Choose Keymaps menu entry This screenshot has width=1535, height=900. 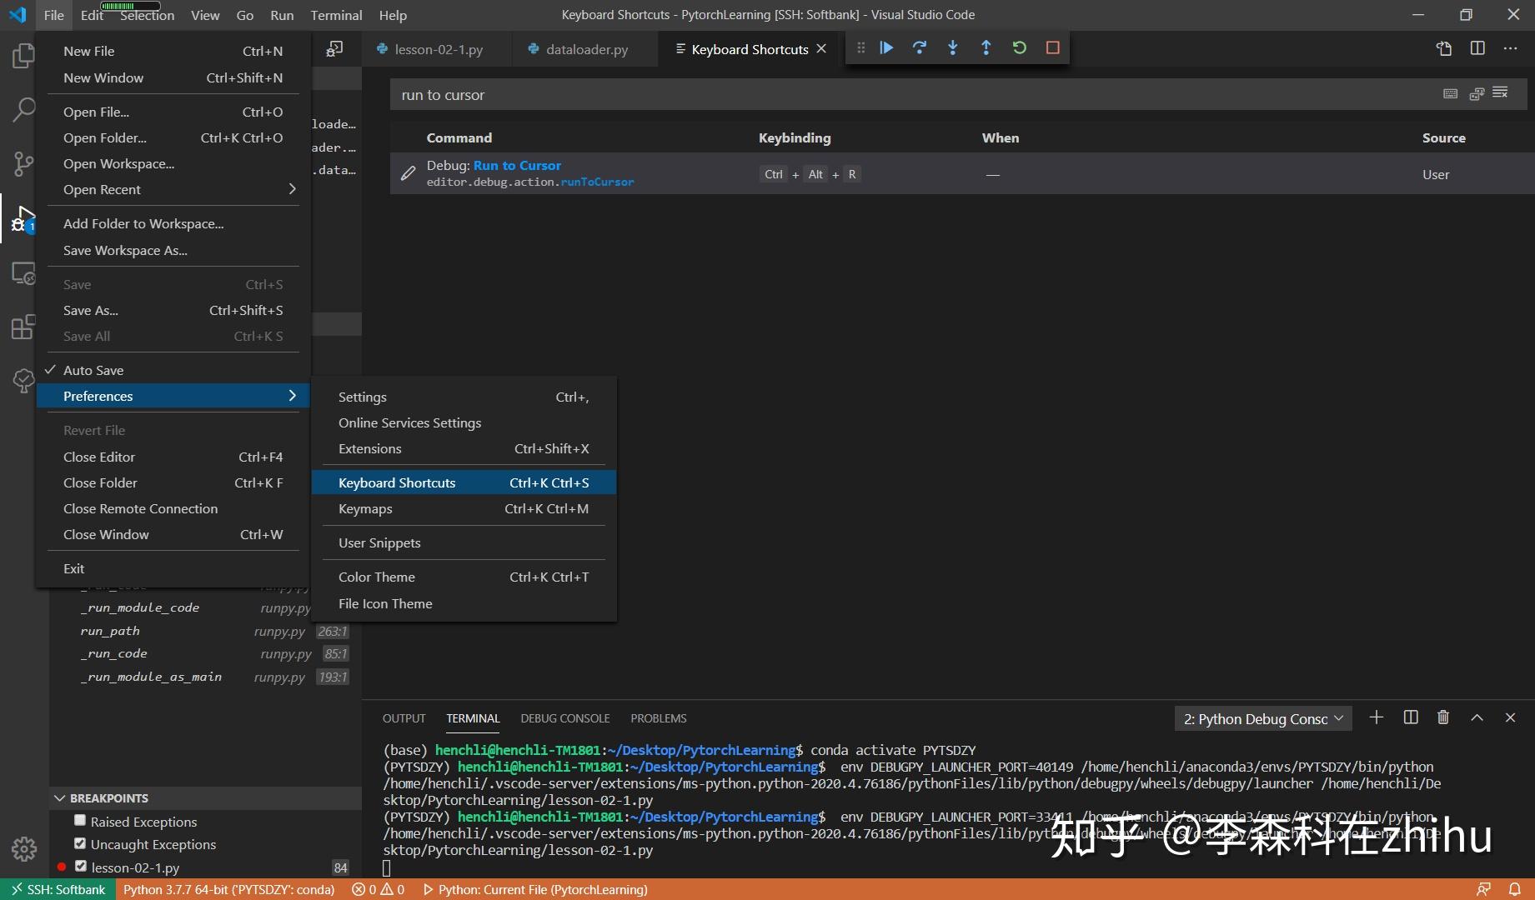coord(464,508)
